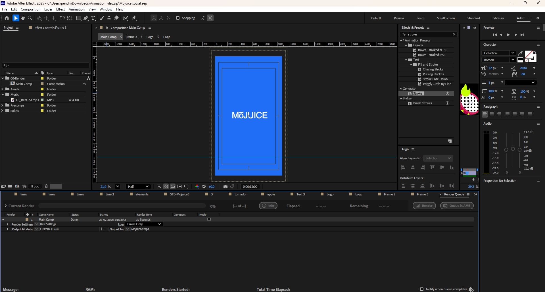Select the Brush tool
The image size is (545, 292).
coord(102,18)
